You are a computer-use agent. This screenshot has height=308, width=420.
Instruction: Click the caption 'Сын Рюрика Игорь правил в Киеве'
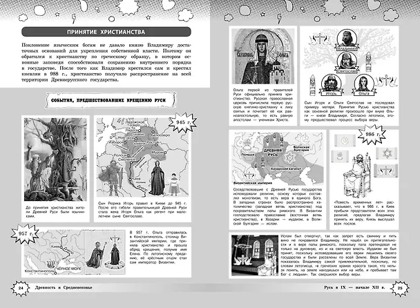tap(142, 210)
